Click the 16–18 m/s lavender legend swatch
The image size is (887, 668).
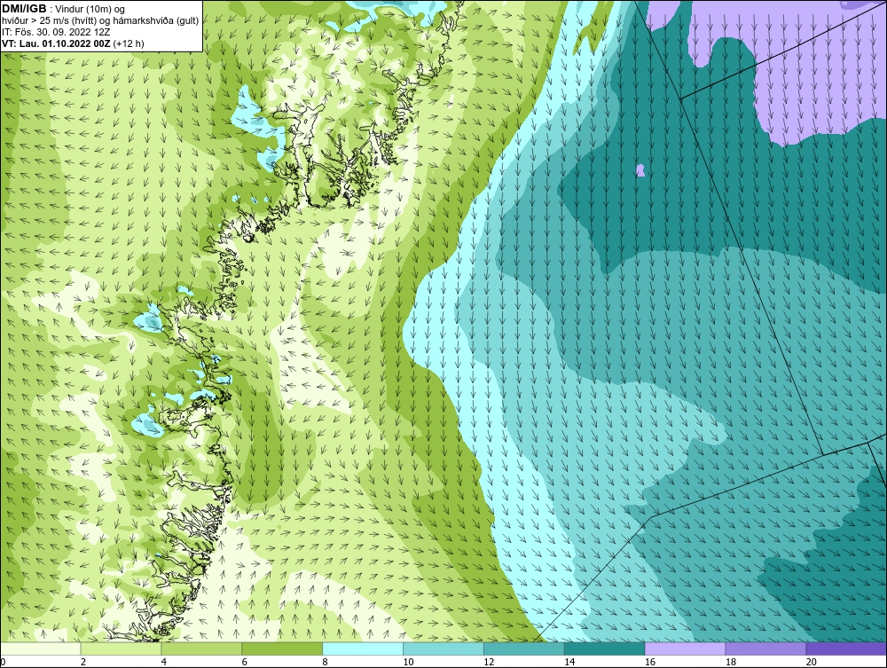pyautogui.click(x=685, y=648)
